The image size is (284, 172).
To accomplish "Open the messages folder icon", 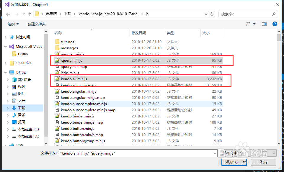I will (x=57, y=48).
